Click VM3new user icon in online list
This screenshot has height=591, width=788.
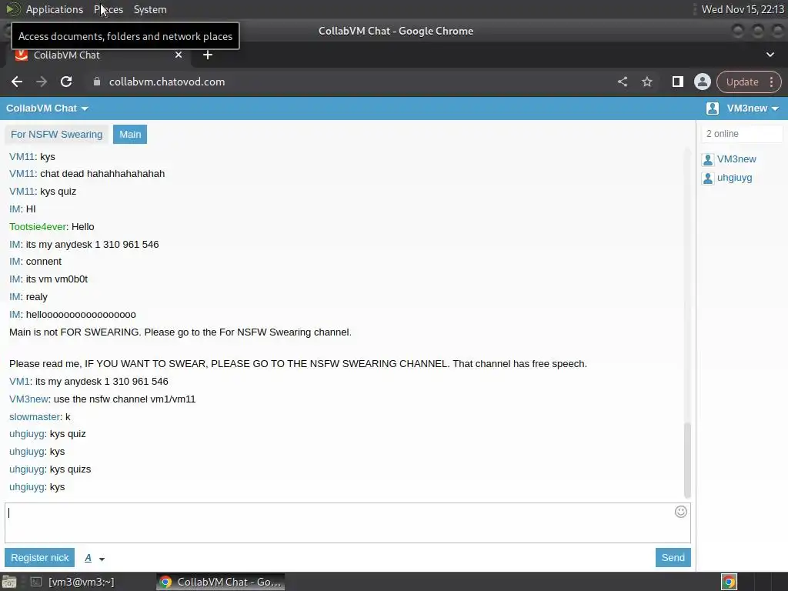[x=708, y=160]
